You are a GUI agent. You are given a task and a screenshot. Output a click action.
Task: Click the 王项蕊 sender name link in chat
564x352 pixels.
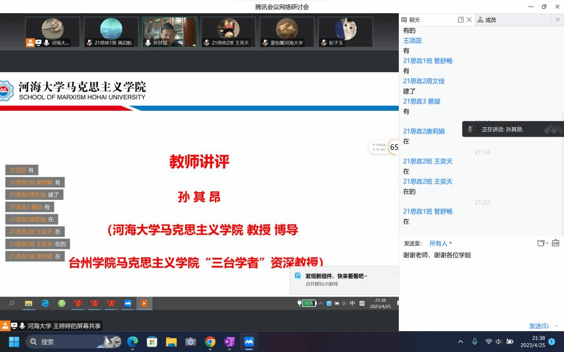tap(413, 41)
